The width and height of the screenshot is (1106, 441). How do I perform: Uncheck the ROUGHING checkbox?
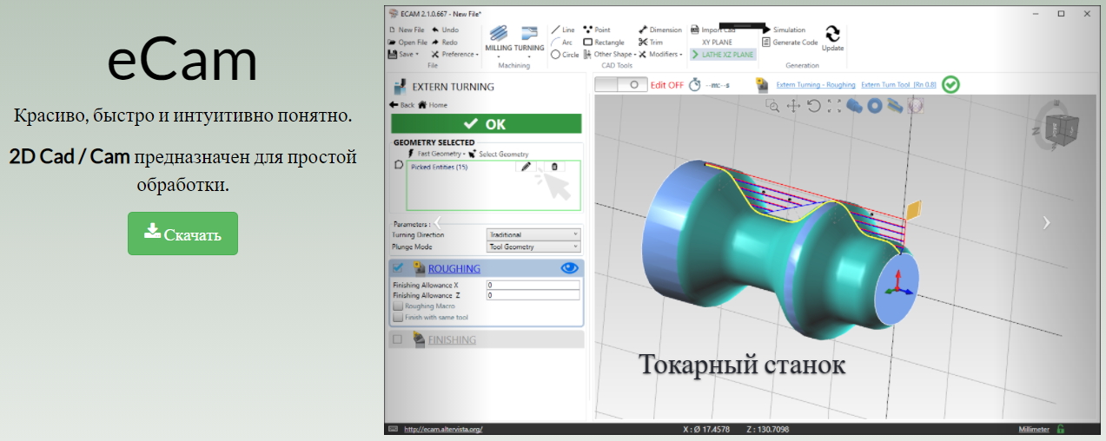[398, 267]
